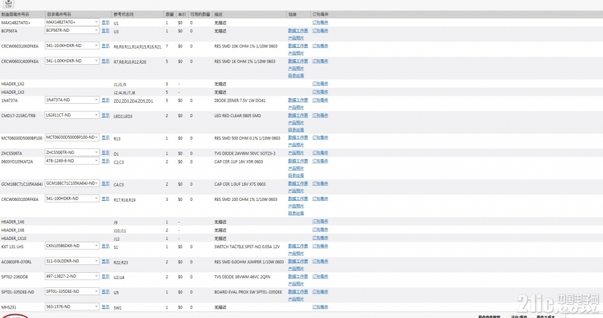
Task: Open 数据工作表 for SPT02-236DDB
Action: click(298, 277)
